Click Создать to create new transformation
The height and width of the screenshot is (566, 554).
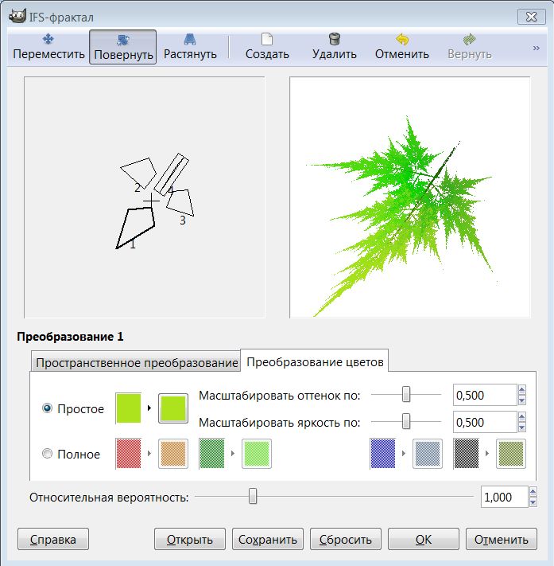click(267, 47)
